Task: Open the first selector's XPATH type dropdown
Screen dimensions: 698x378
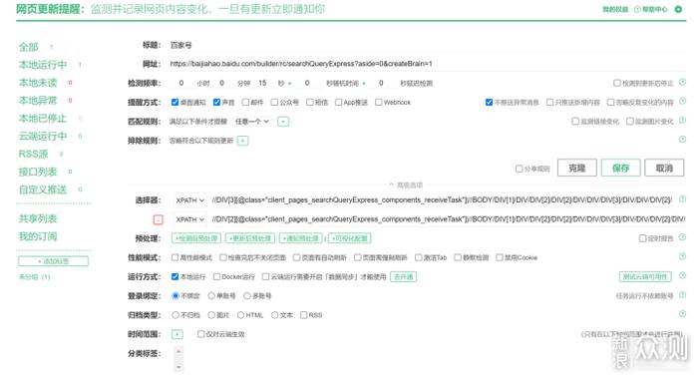Action: pos(190,200)
